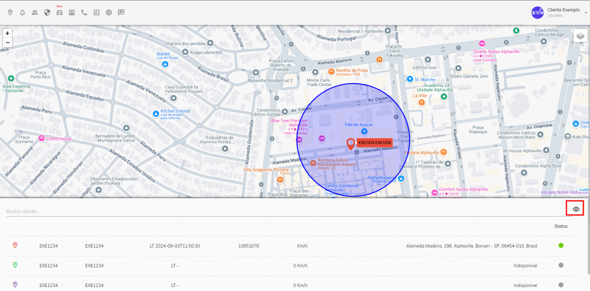Open the messages chat section
The image size is (590, 291).
point(121,13)
